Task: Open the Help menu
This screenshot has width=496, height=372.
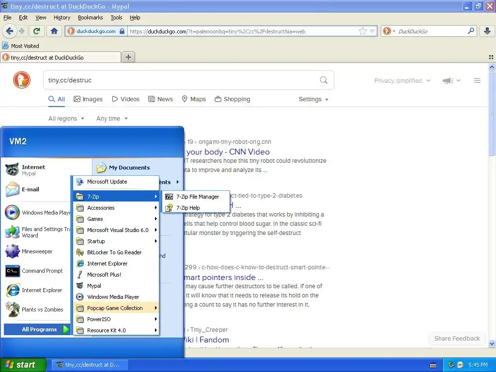Action: [135, 17]
